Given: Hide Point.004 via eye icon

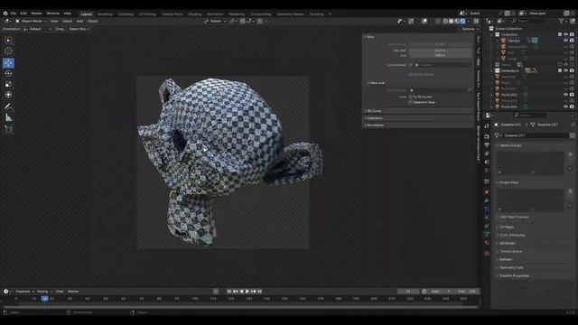Looking at the screenshot, I should point(566,107).
